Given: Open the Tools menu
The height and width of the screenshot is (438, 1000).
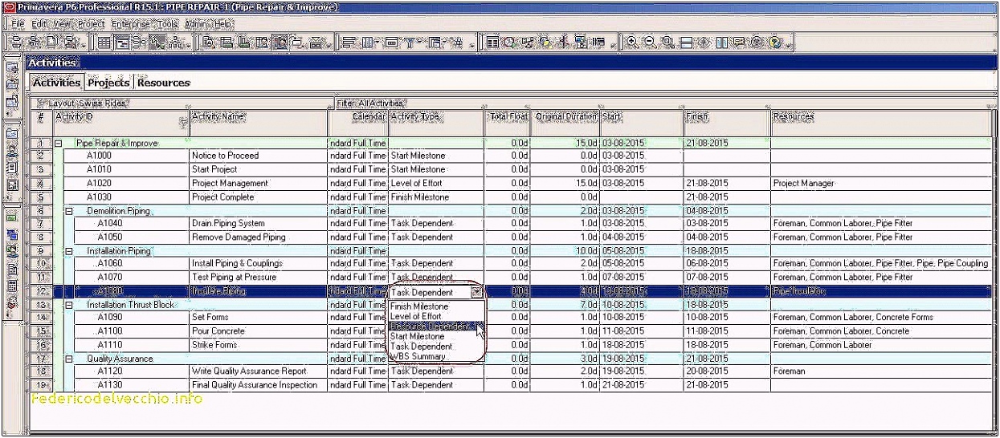Looking at the screenshot, I should coord(167,24).
